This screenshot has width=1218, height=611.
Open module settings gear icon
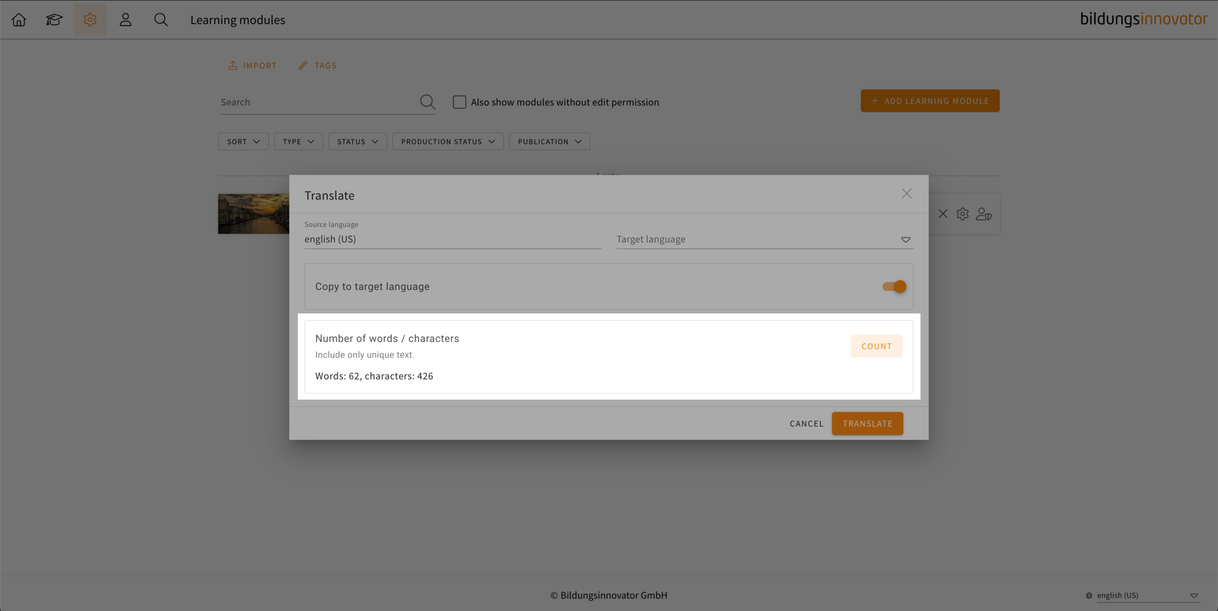963,214
